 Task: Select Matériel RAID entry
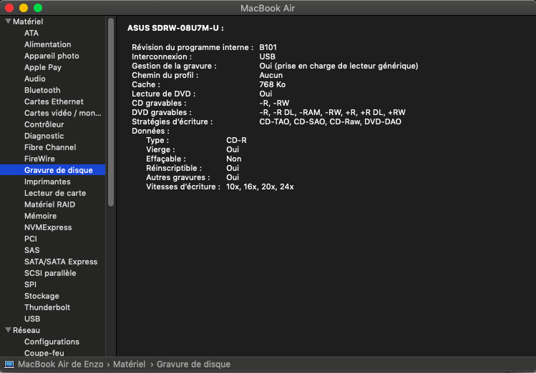[49, 204]
